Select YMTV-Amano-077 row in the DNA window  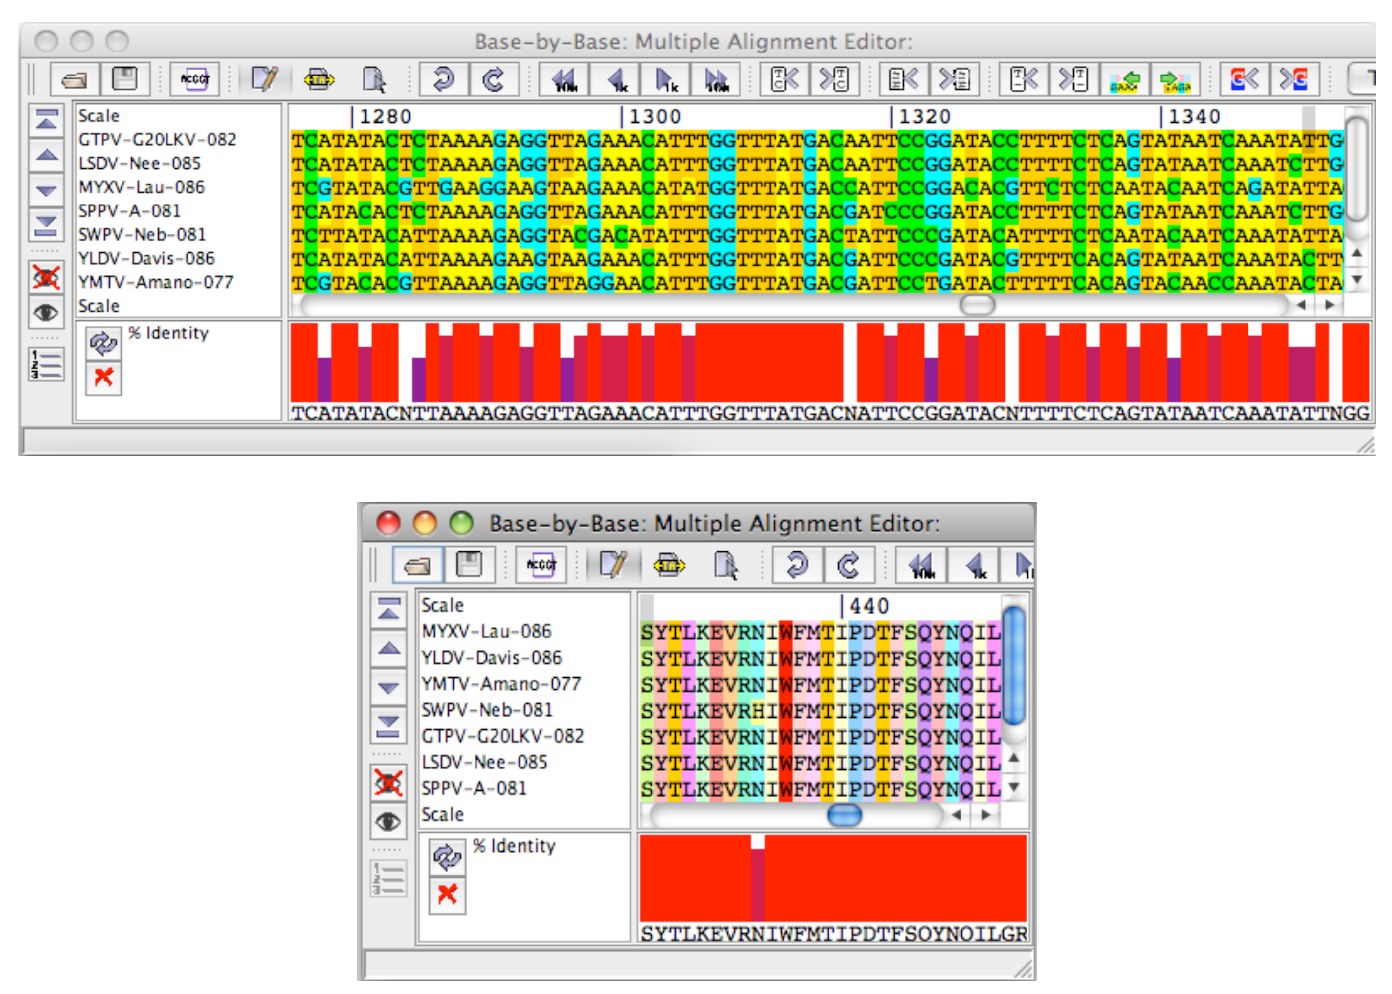155,283
